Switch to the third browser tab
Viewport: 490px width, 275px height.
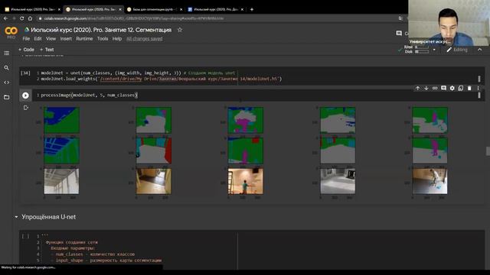tap(155, 9)
